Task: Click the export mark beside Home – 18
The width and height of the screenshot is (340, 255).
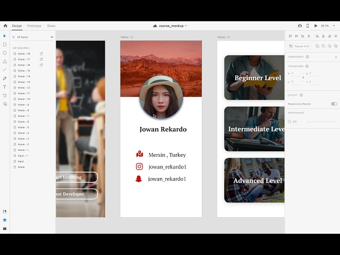Action: [41, 54]
